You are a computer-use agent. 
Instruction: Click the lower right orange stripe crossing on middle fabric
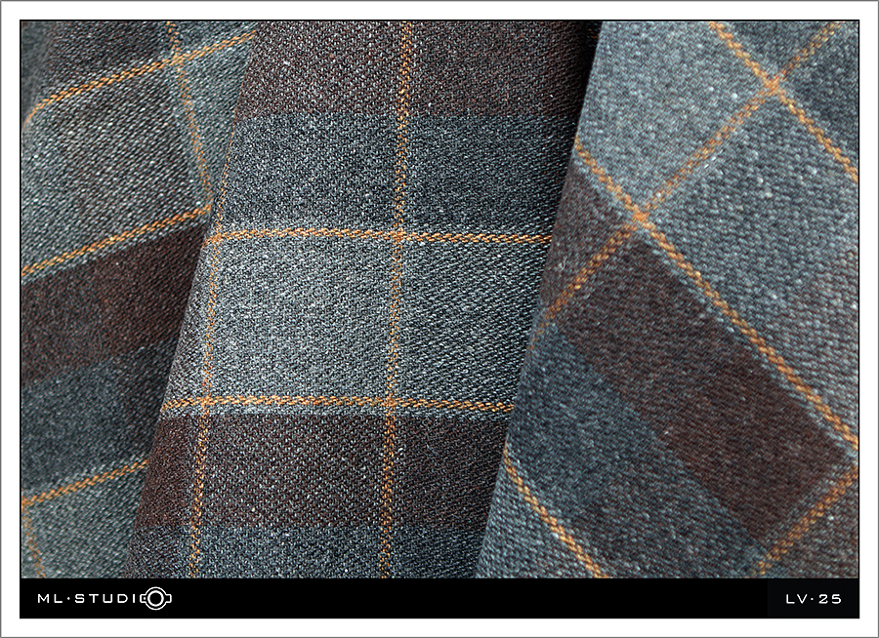tap(391, 404)
